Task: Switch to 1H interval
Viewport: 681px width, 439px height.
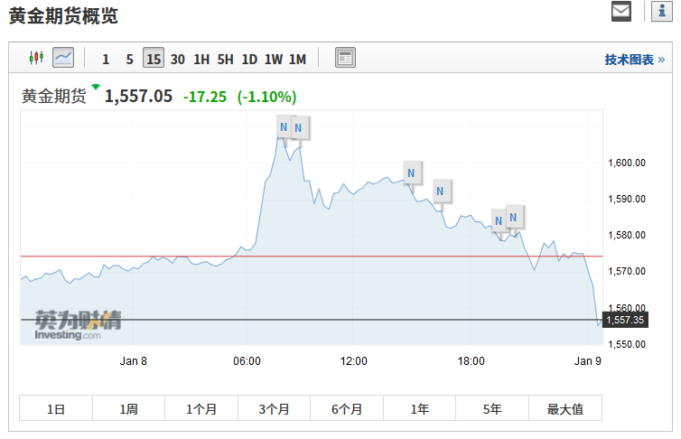Action: pyautogui.click(x=201, y=60)
